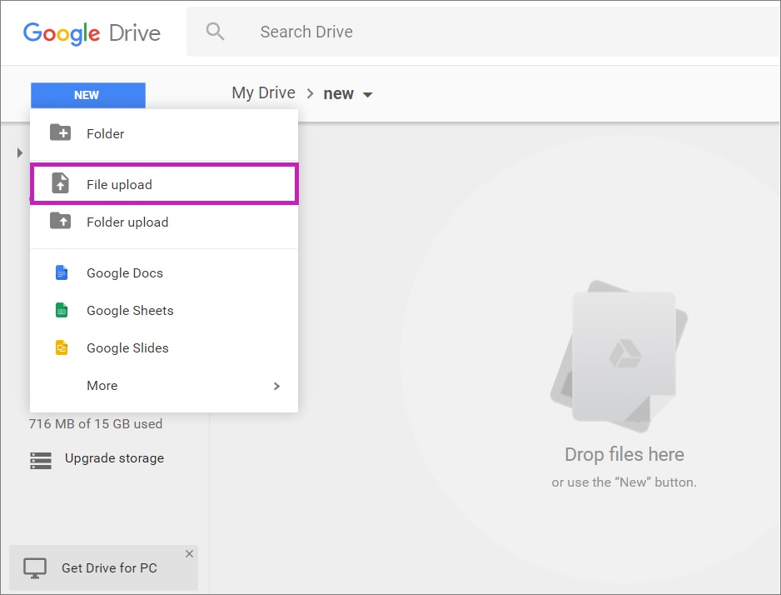The width and height of the screenshot is (781, 595).
Task: Expand the More submenu arrow
Action: (276, 386)
